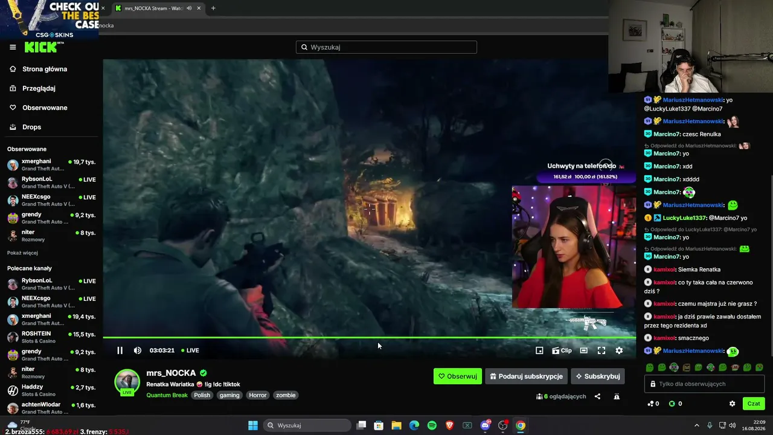Viewport: 773px width, 435px height.
Task: Open File Explorer from the taskbar
Action: pyautogui.click(x=396, y=425)
